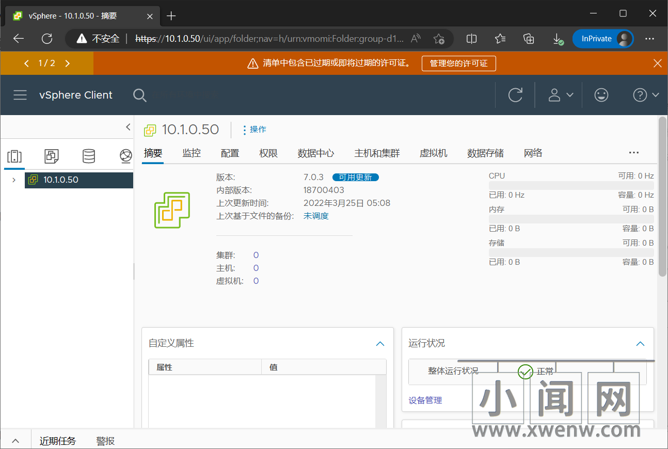The image size is (668, 449).
Task: Click the search magnifier icon
Action: [x=139, y=95]
